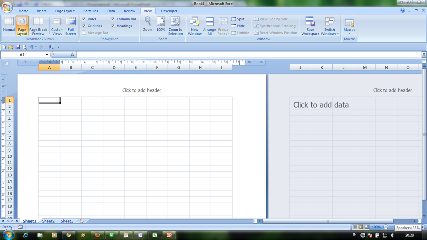Activate Full Screen view

pos(70,26)
